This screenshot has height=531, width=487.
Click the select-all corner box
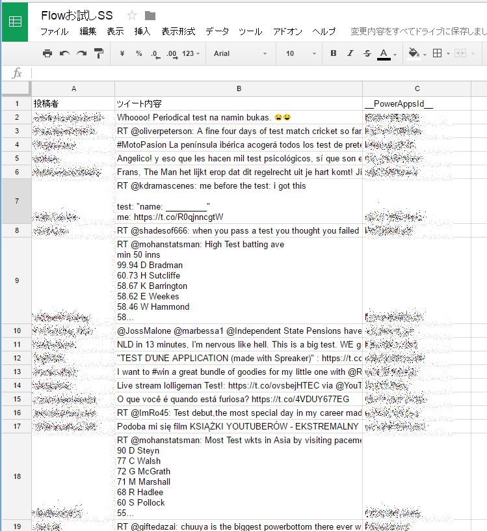16,88
